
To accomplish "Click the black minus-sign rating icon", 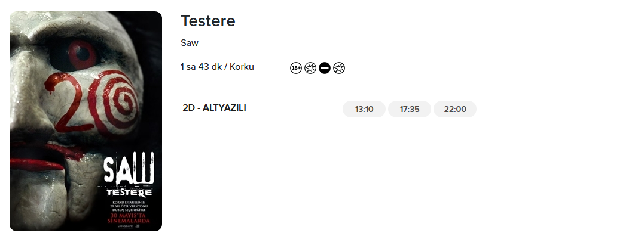I will point(325,68).
